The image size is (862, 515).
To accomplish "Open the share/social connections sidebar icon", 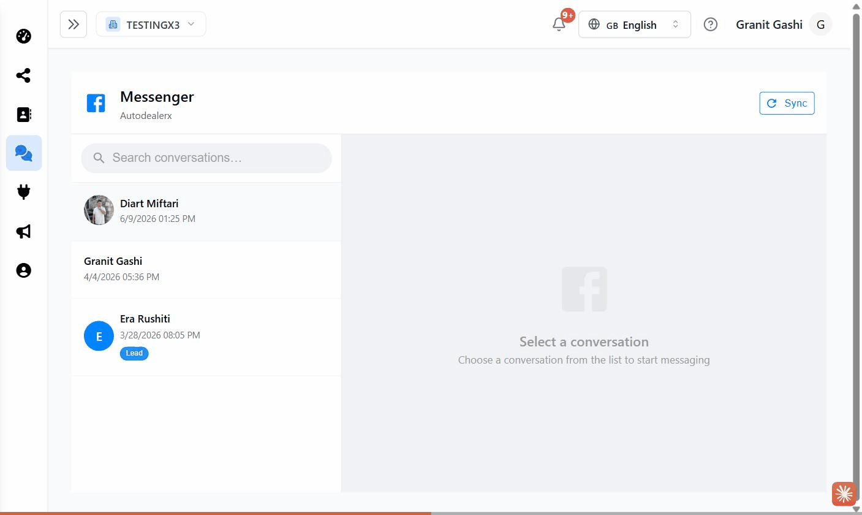I will (x=24, y=75).
